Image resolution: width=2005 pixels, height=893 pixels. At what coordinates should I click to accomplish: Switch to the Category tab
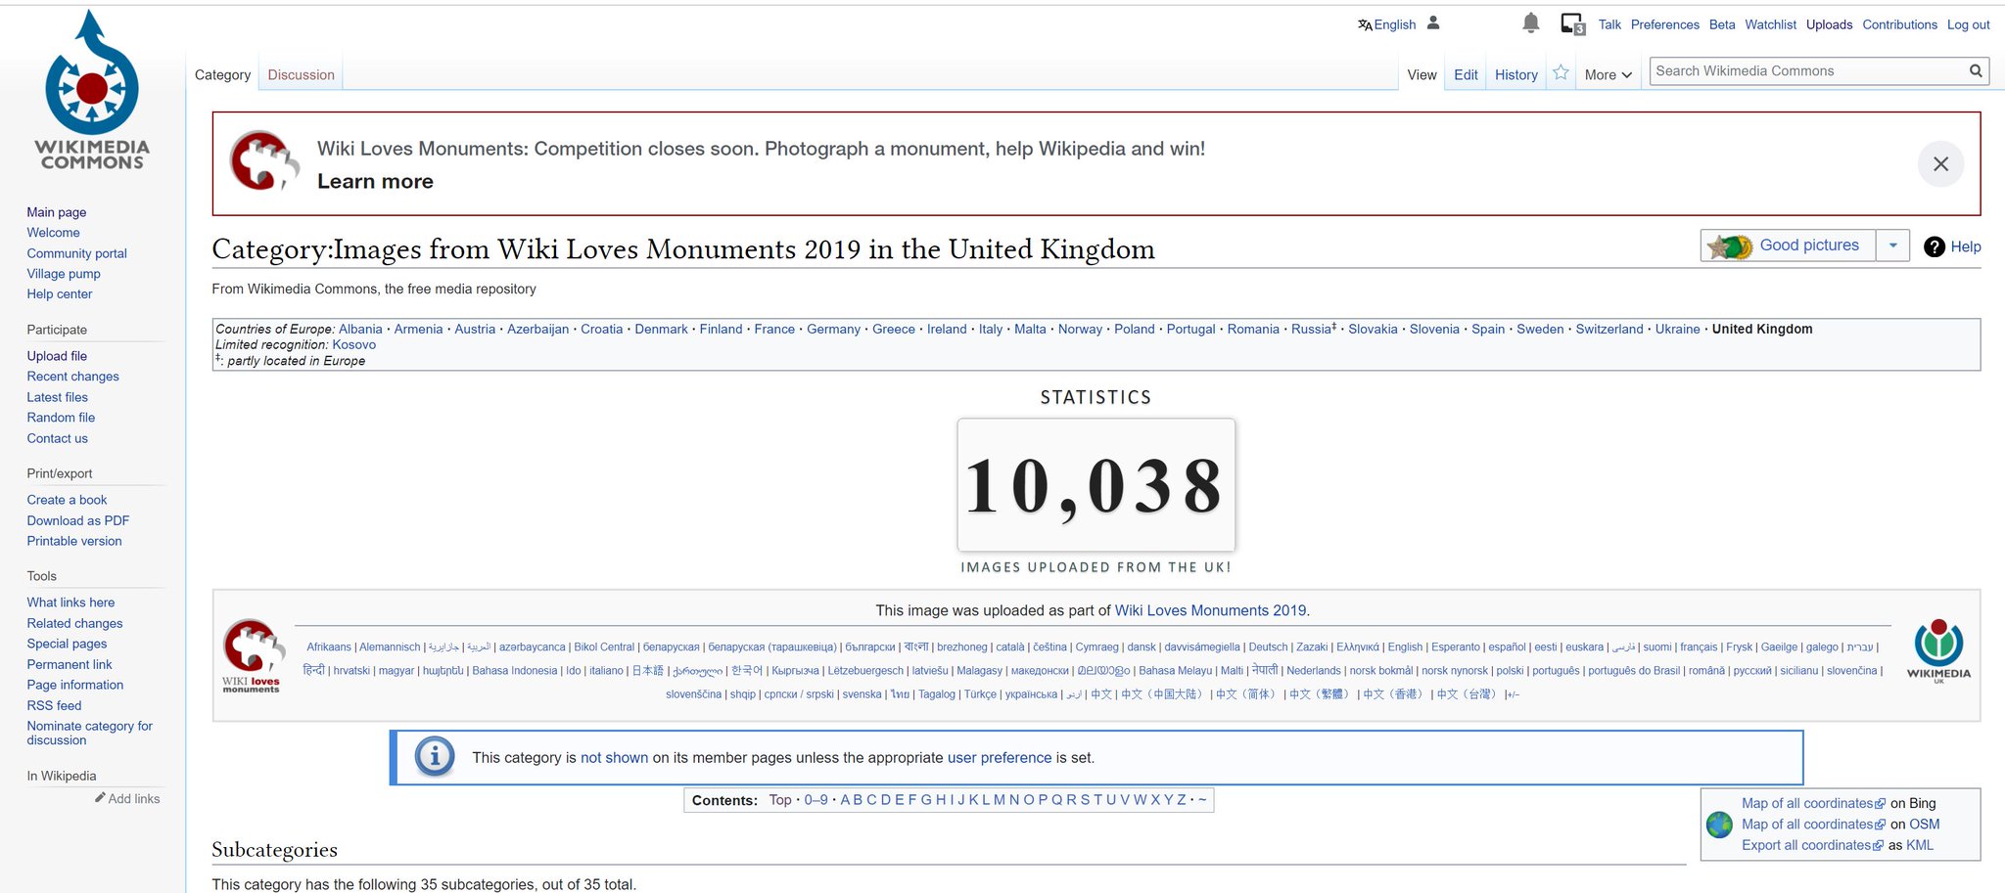(222, 74)
